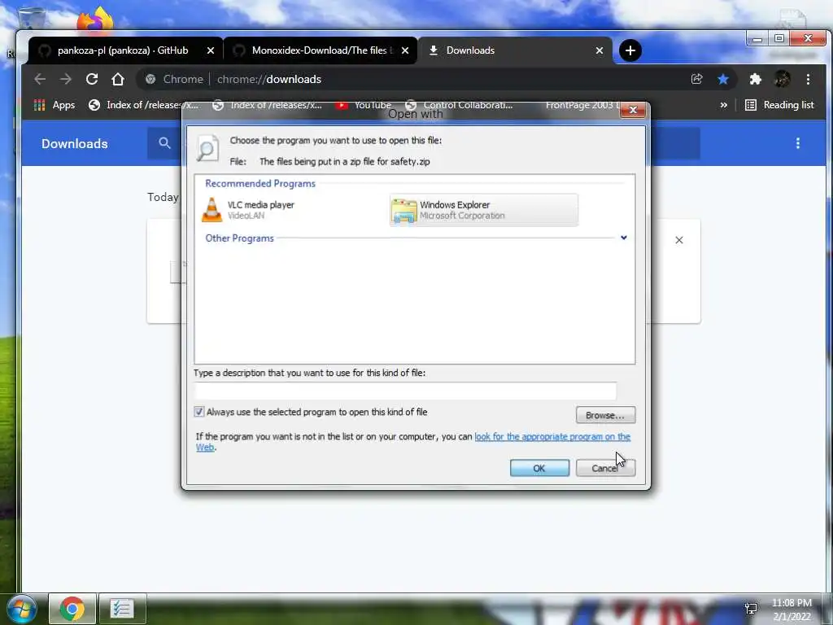Confirm with the OK button
The width and height of the screenshot is (833, 625).
pyautogui.click(x=539, y=468)
